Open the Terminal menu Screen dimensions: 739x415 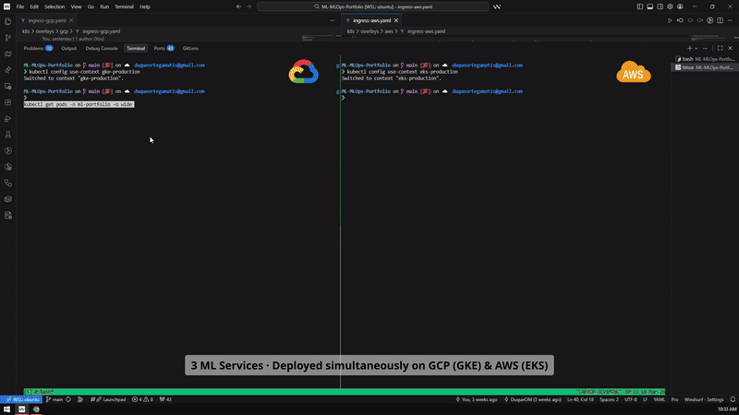pyautogui.click(x=125, y=6)
